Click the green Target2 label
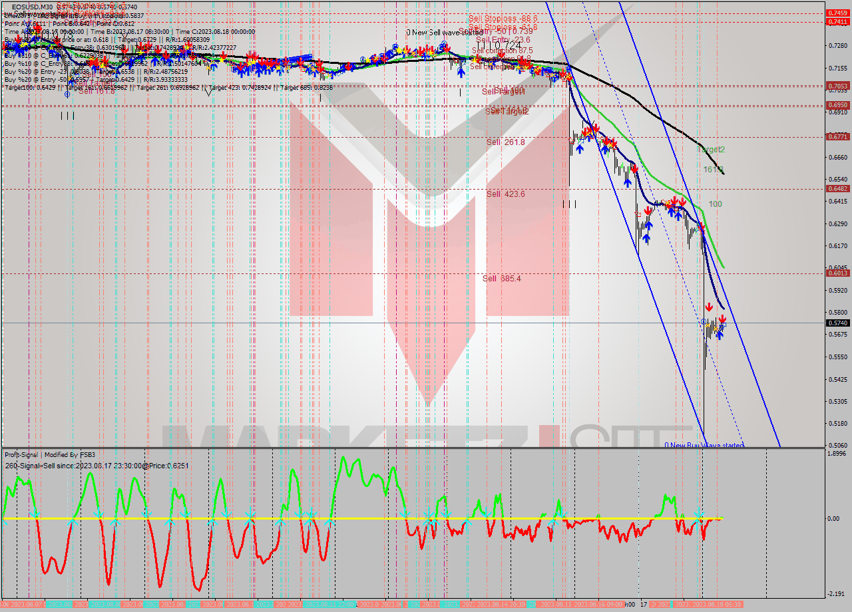The image size is (852, 612). [x=710, y=150]
